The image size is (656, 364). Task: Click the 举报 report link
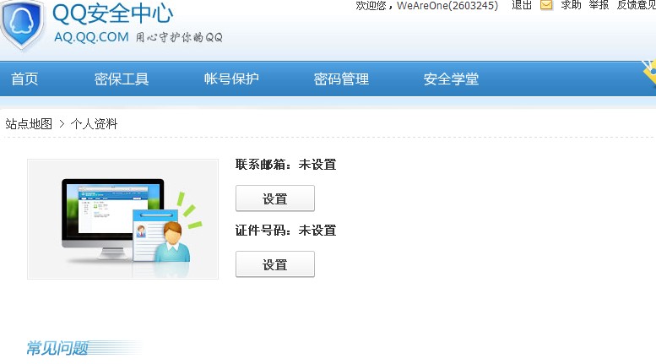click(599, 5)
